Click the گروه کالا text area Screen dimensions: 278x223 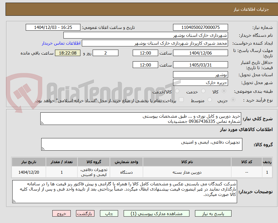pyautogui.click(x=142, y=144)
